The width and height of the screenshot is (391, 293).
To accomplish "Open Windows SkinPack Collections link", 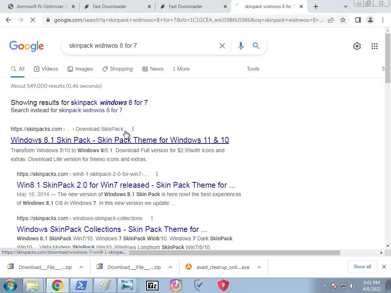I will coord(112,229).
